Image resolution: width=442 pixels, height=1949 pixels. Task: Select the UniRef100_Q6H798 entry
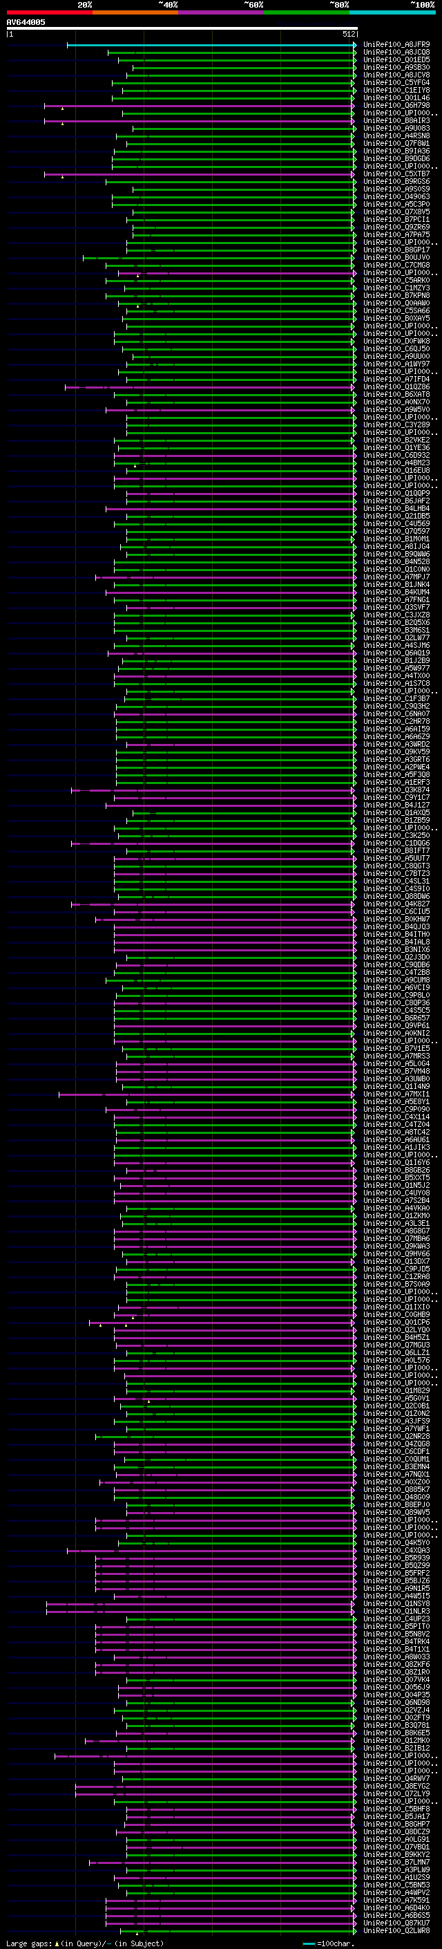(396, 105)
